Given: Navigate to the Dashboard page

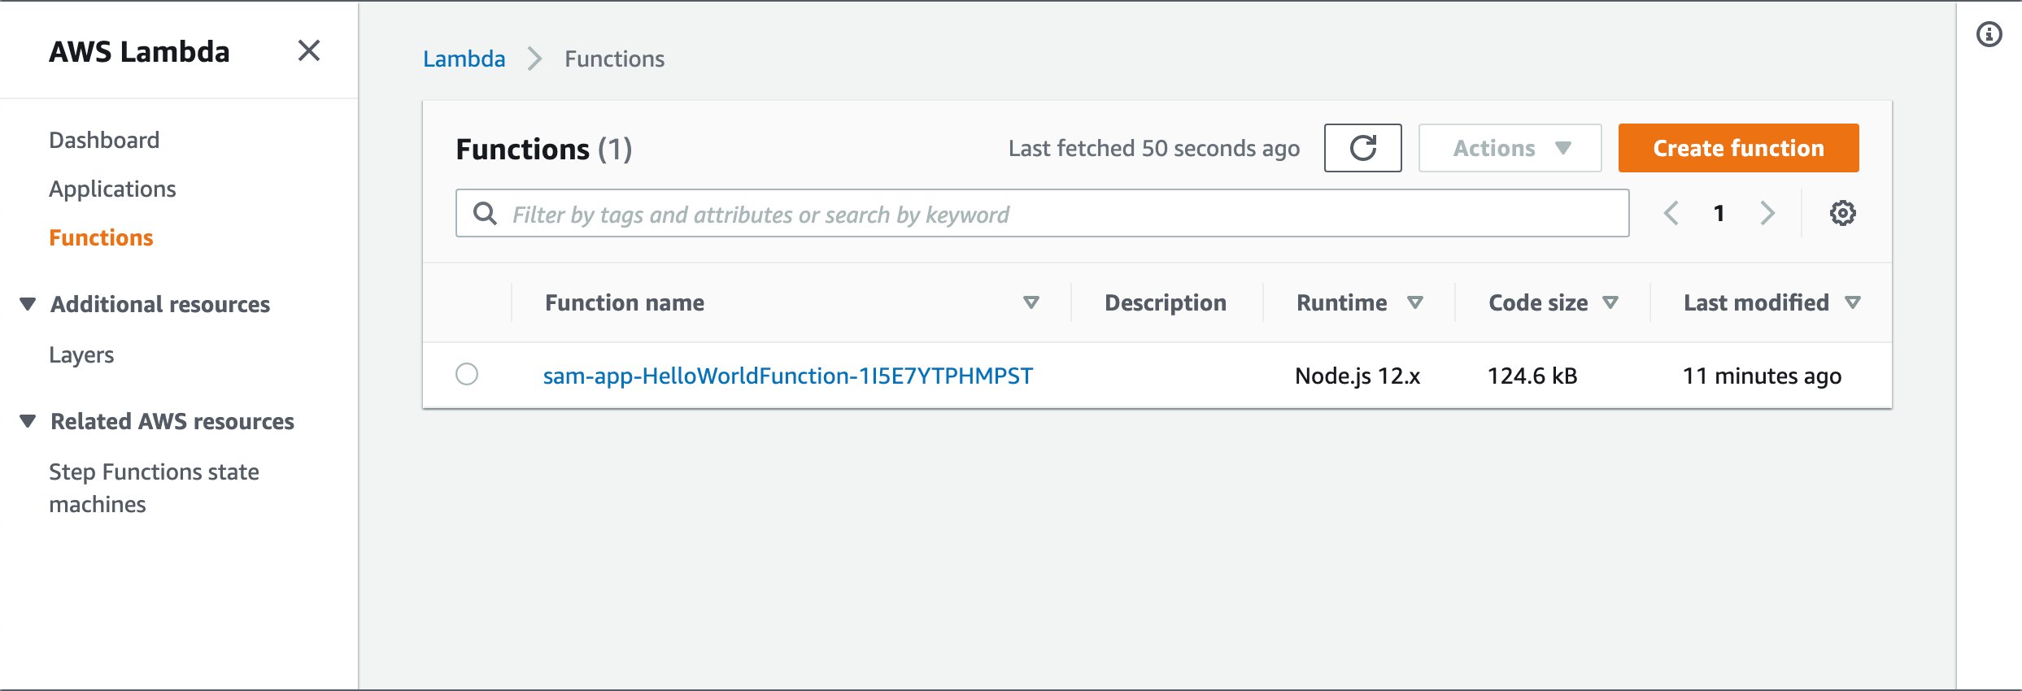Looking at the screenshot, I should point(104,139).
